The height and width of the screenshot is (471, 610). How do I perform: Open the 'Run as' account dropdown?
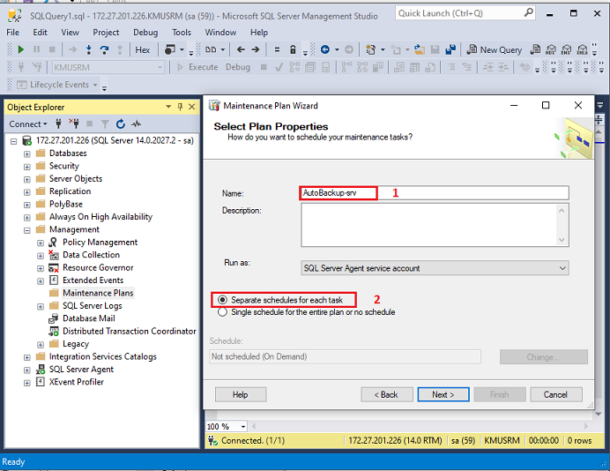435,268
